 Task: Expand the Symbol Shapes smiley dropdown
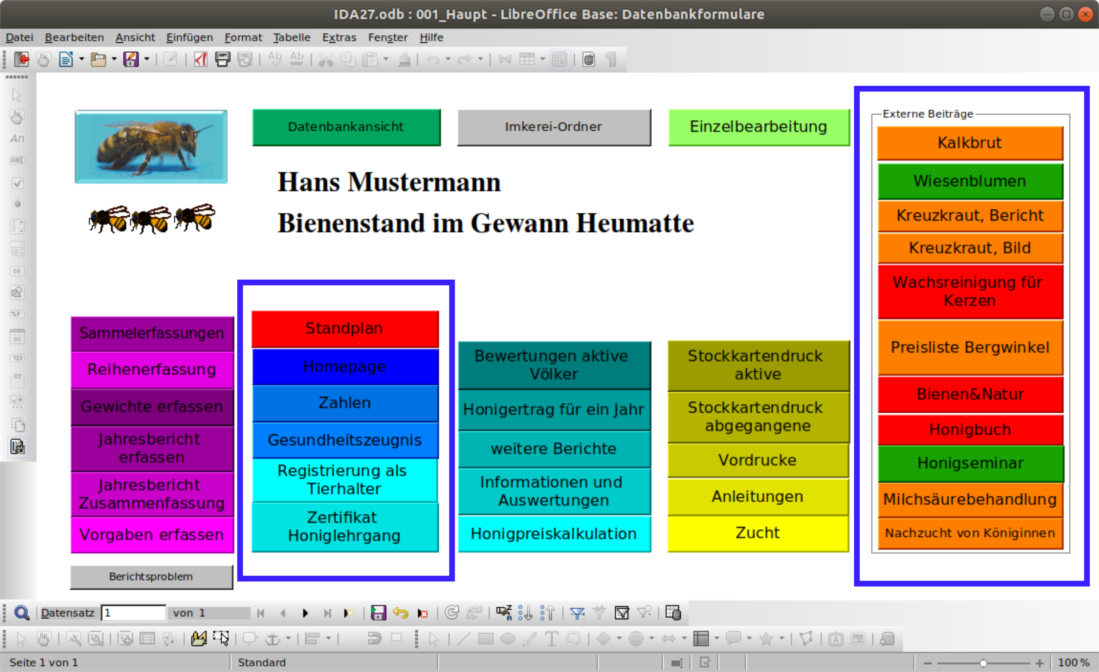pyautogui.click(x=652, y=639)
